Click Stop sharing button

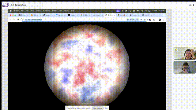98,108
